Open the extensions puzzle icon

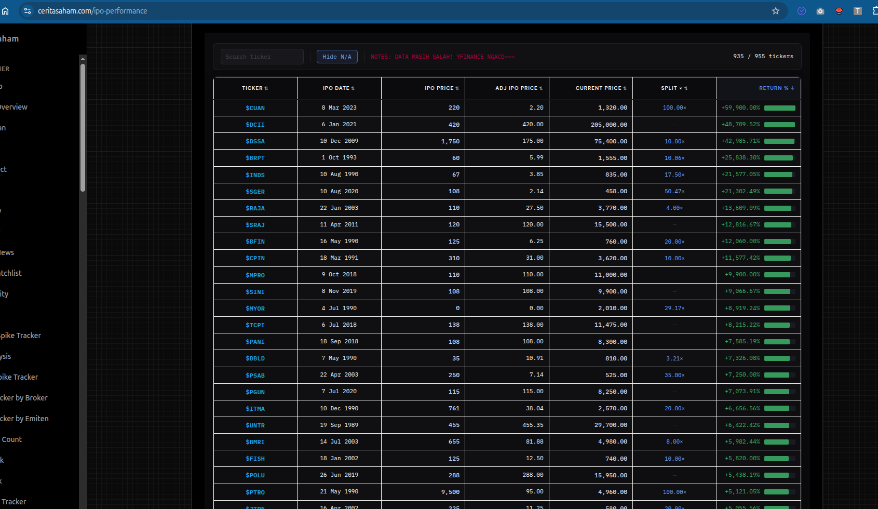pyautogui.click(x=875, y=11)
